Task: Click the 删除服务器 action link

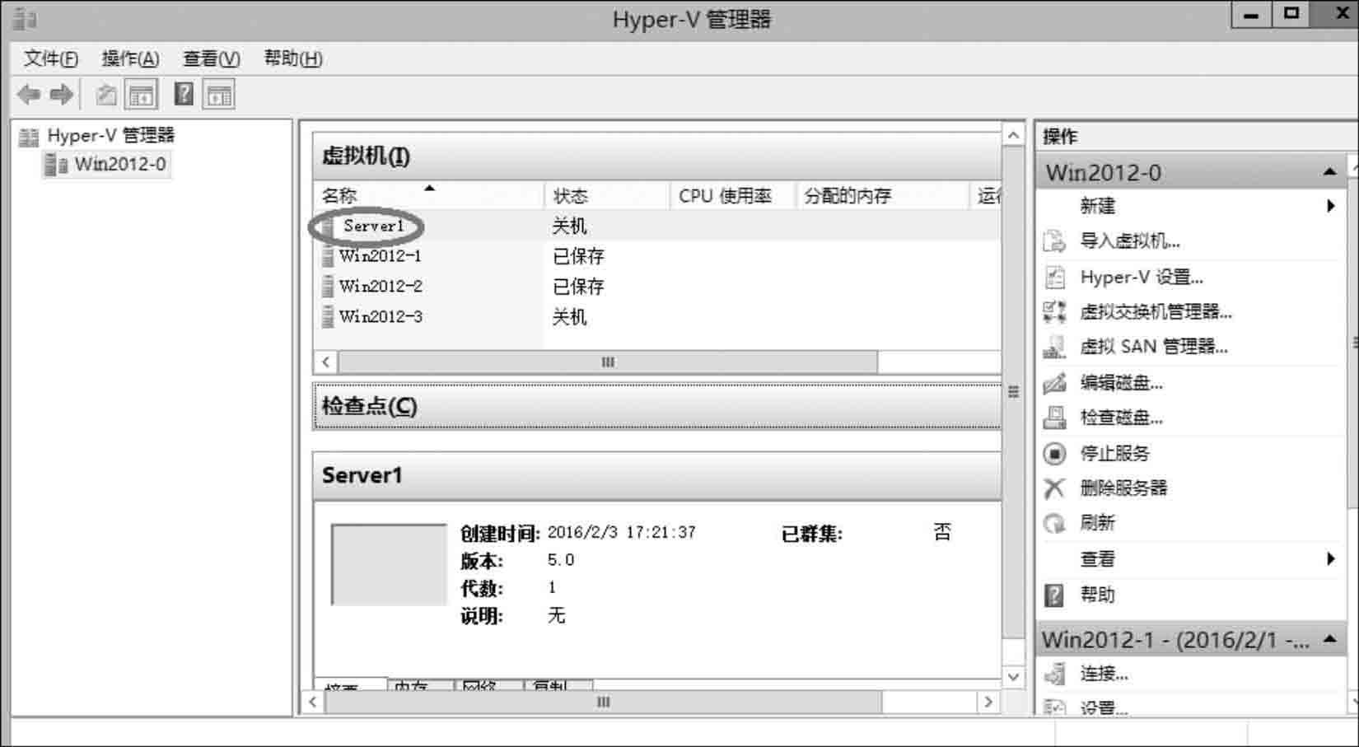Action: [1123, 488]
